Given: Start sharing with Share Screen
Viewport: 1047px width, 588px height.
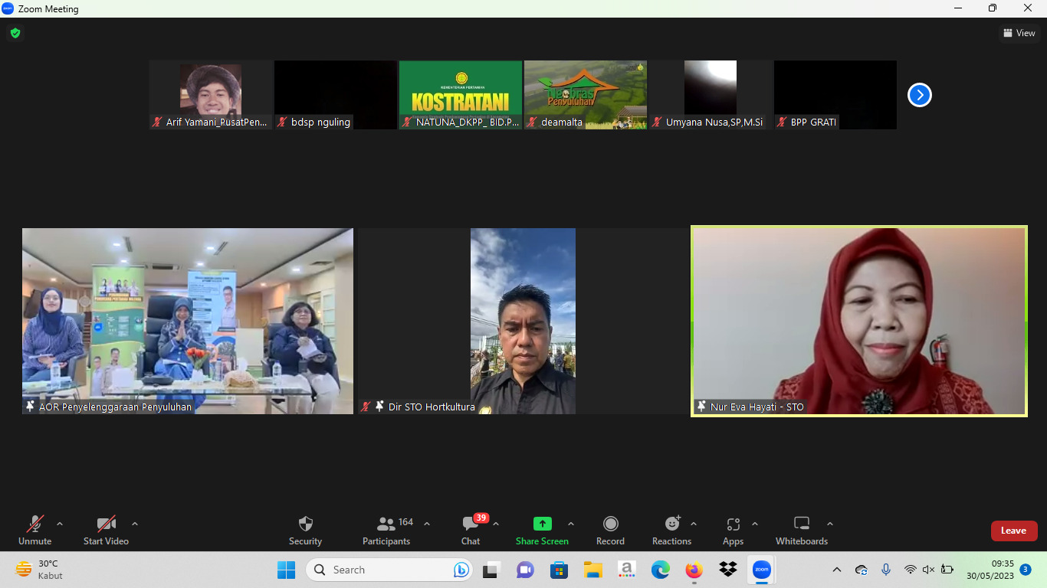Looking at the screenshot, I should coord(542,531).
